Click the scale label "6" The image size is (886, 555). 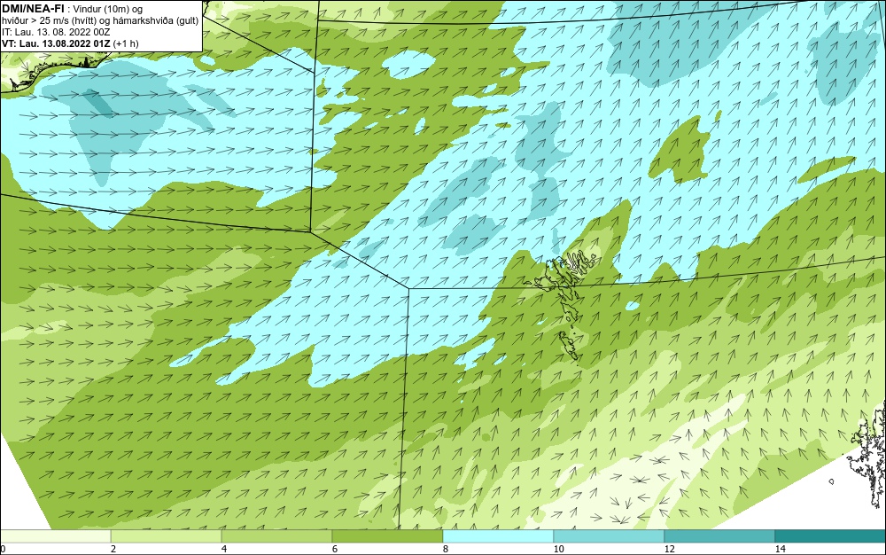tap(335, 549)
